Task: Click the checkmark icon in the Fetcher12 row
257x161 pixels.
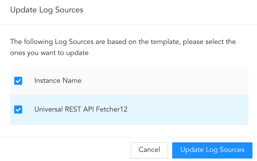Action: tap(18, 110)
